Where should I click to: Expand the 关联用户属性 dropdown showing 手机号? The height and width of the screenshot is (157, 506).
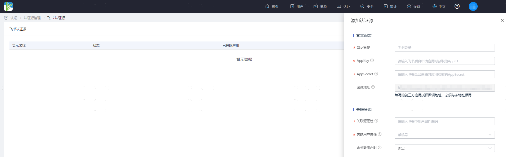tap(445, 135)
